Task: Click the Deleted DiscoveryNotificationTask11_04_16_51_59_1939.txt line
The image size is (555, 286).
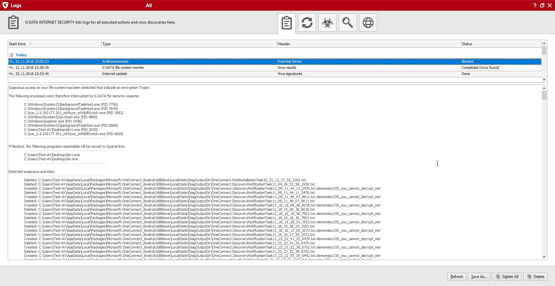Action: click(x=169, y=184)
